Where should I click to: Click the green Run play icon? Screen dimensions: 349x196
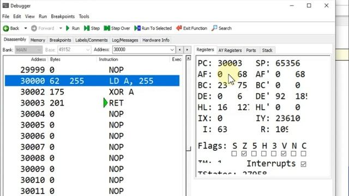click(x=68, y=28)
